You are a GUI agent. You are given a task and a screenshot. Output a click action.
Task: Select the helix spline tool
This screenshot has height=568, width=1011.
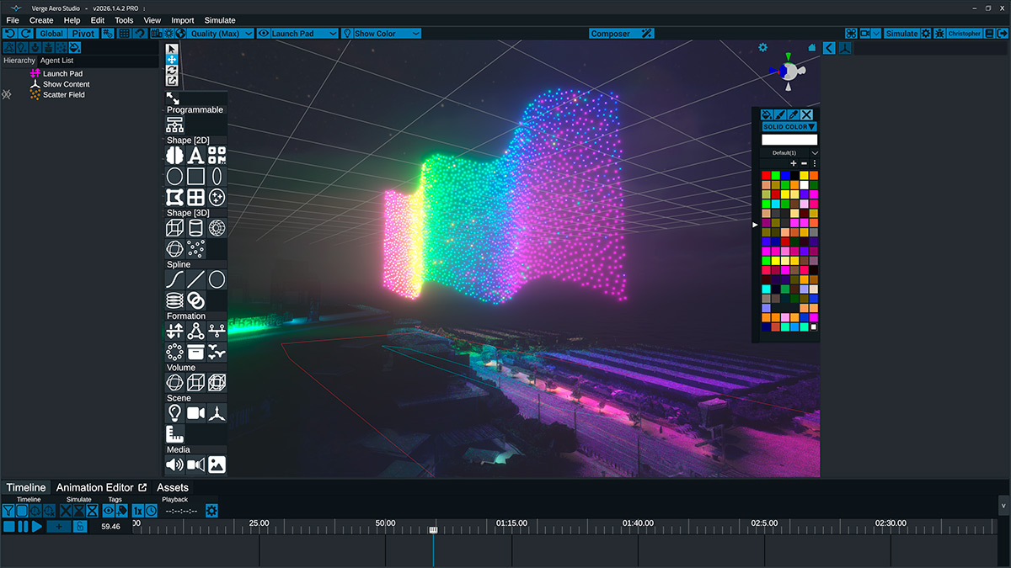coord(174,300)
